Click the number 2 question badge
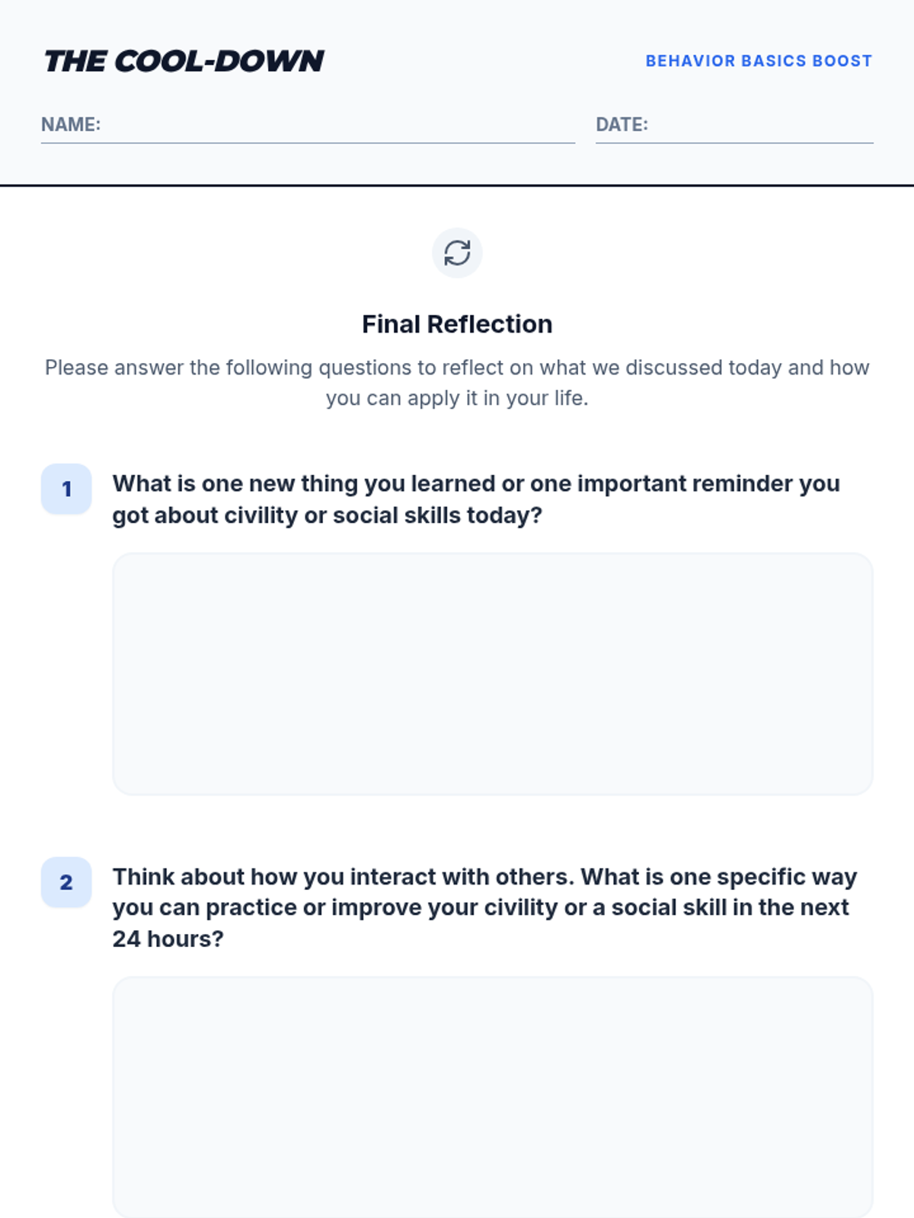 66,882
